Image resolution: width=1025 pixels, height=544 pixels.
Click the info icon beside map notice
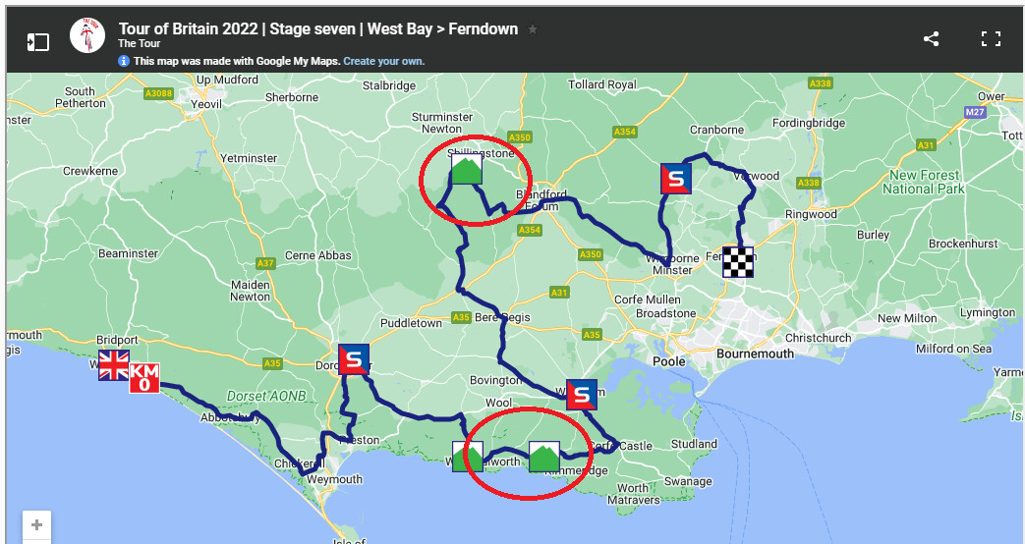tap(124, 61)
